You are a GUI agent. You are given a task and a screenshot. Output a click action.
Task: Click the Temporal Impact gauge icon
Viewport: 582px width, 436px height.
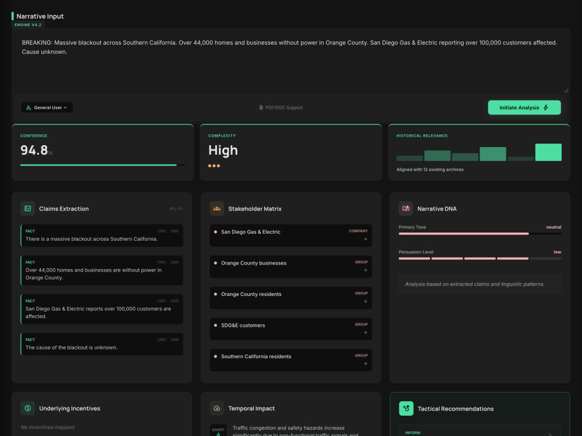217,408
